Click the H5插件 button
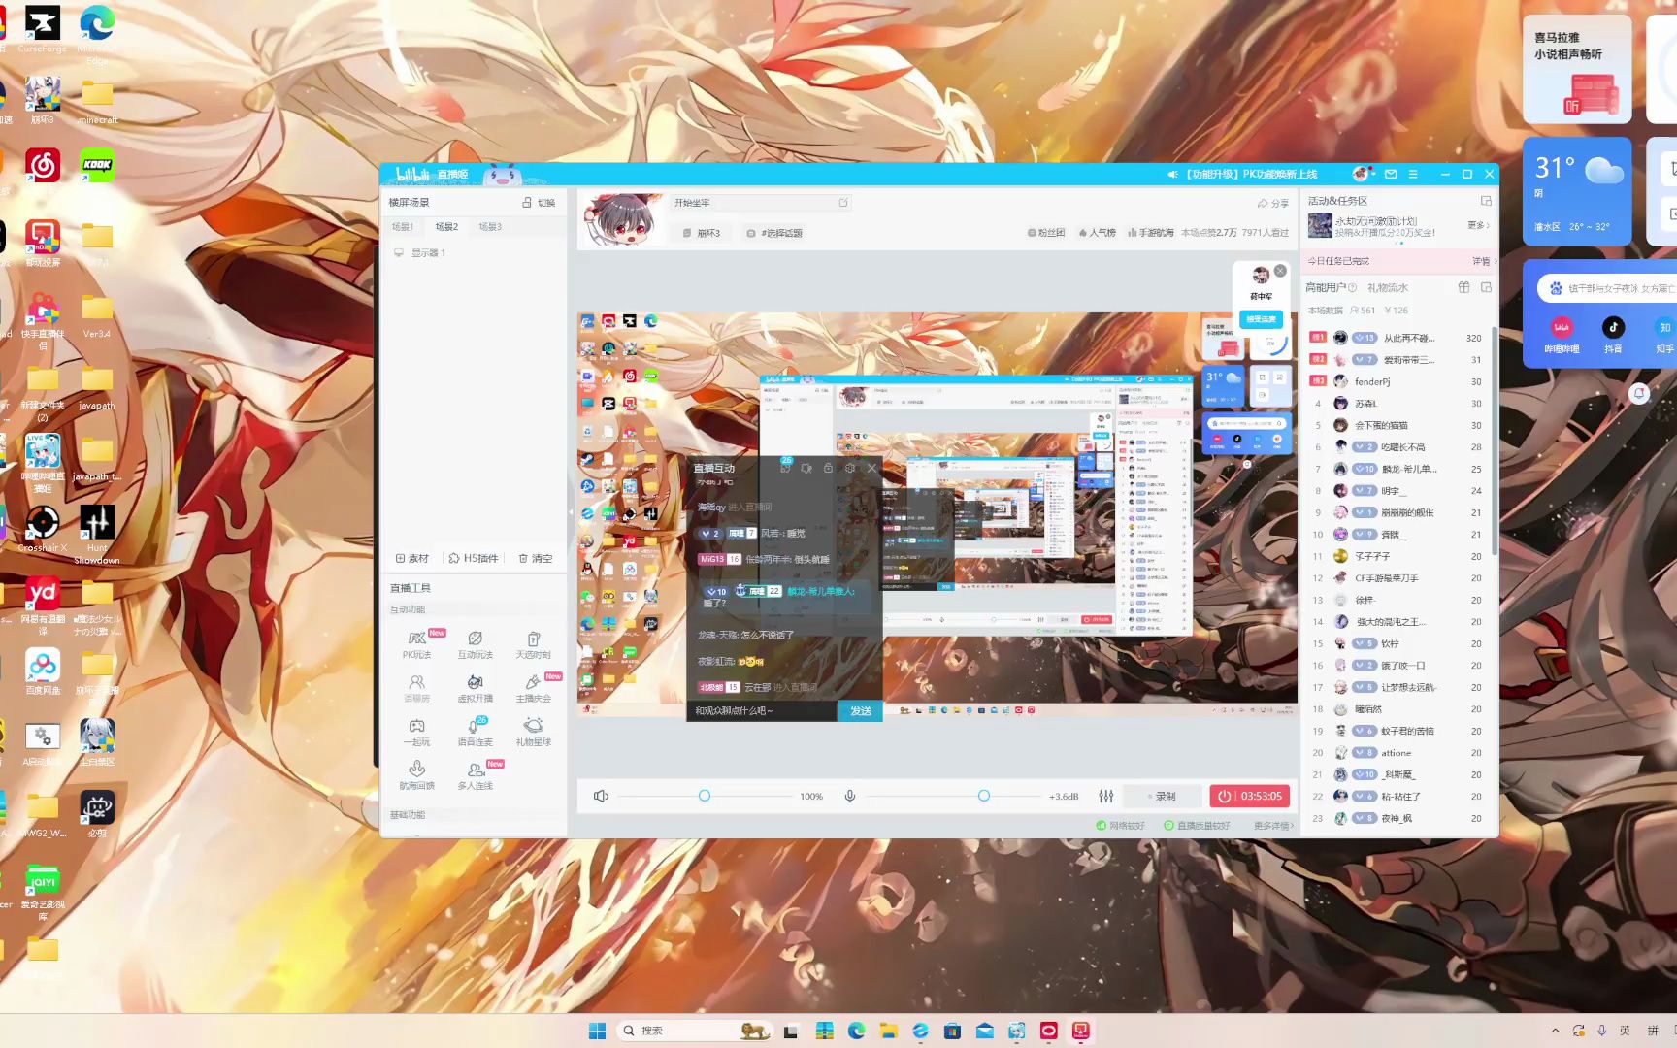 coord(474,559)
